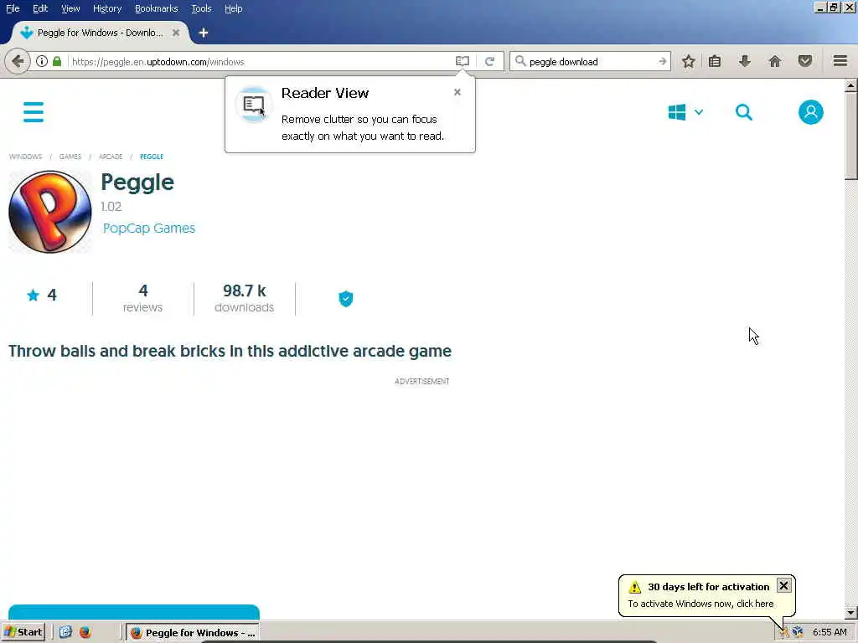Click the blue rating star
Viewport: 858px width, 643px height.
point(33,296)
